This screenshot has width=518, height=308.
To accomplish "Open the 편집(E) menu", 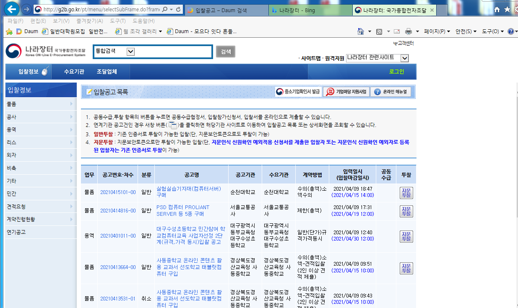I will pos(38,21).
